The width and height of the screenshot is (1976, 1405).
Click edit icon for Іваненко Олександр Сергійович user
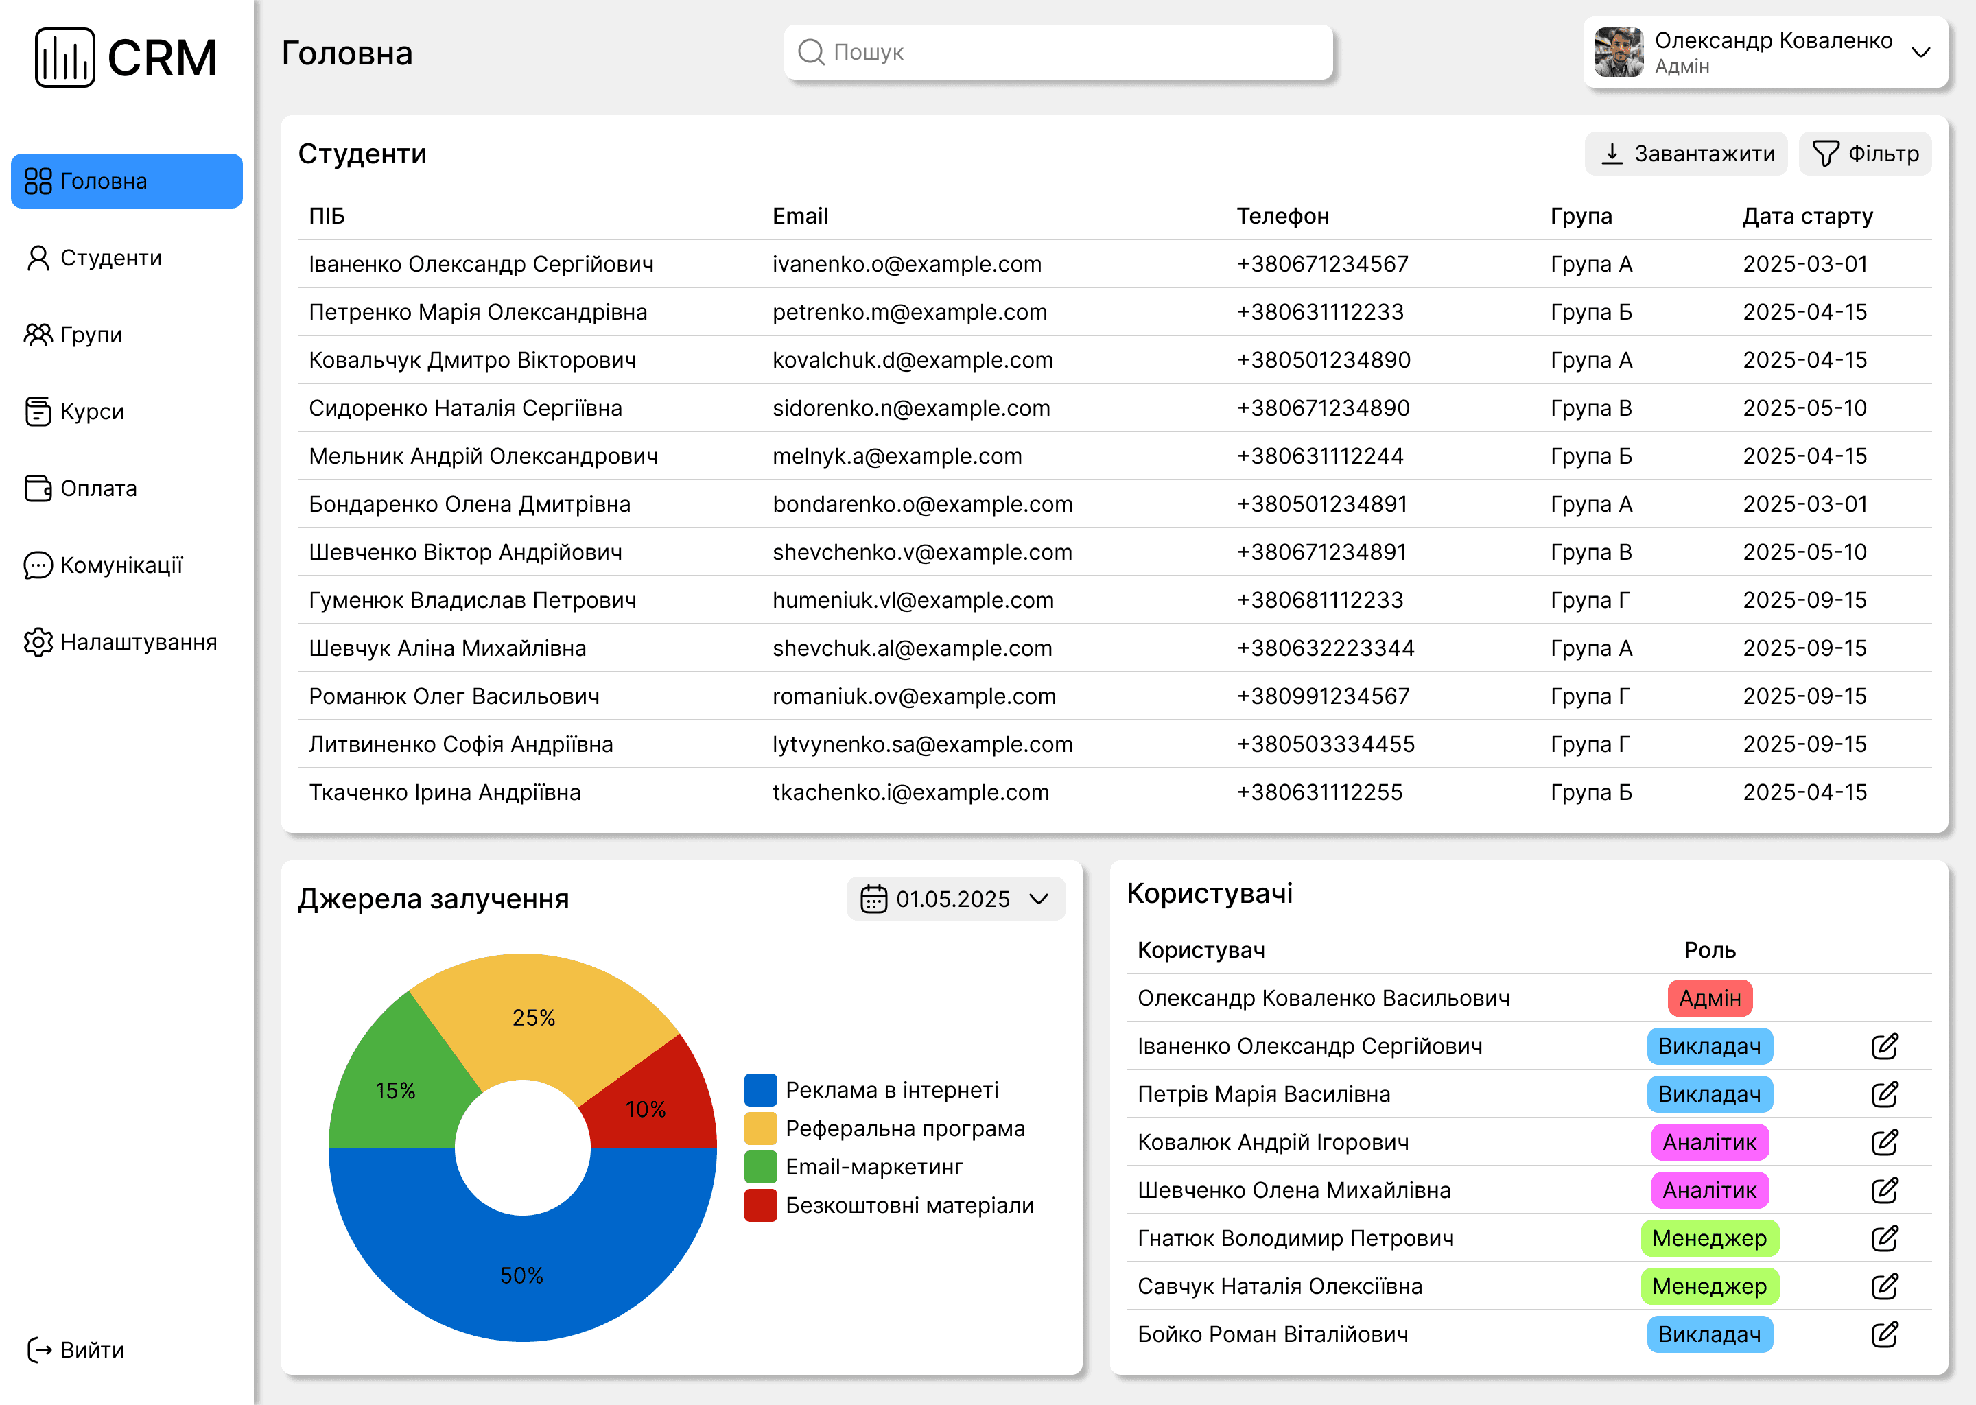pyautogui.click(x=1883, y=1046)
